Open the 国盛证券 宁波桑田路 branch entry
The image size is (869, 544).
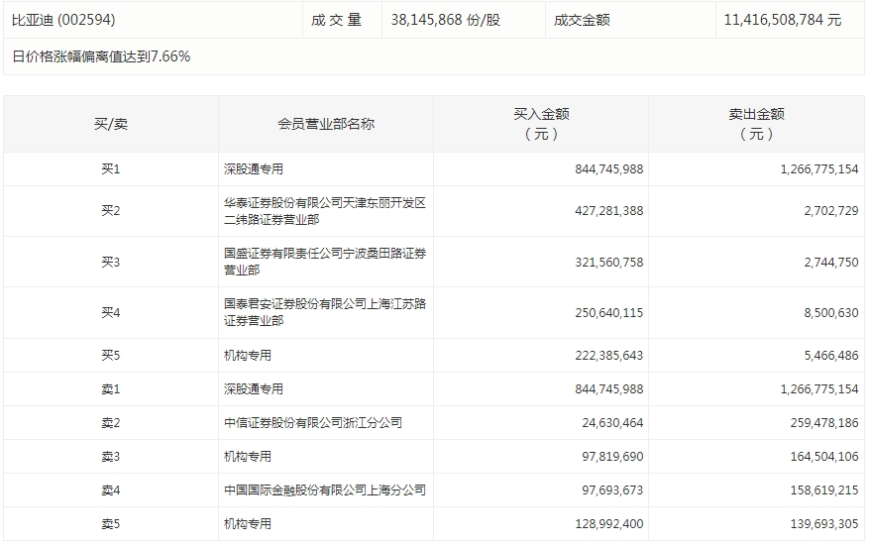[x=324, y=262]
